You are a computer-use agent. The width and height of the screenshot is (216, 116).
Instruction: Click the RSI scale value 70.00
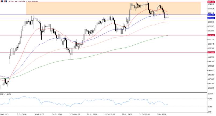coord(211,99)
